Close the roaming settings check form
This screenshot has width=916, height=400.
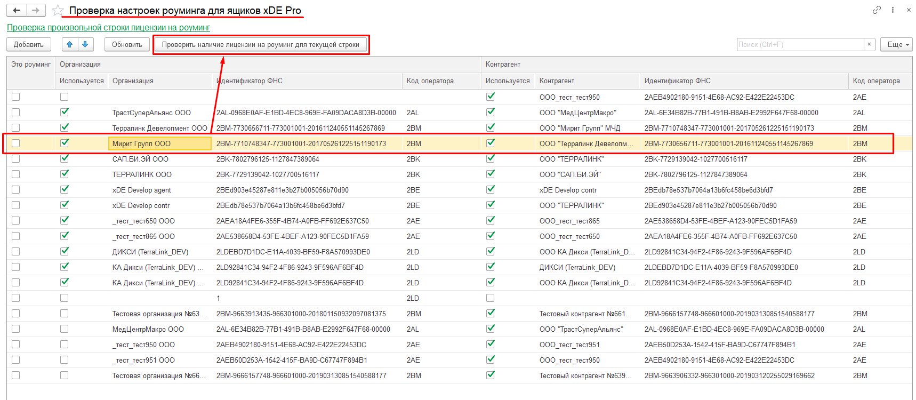tap(909, 10)
